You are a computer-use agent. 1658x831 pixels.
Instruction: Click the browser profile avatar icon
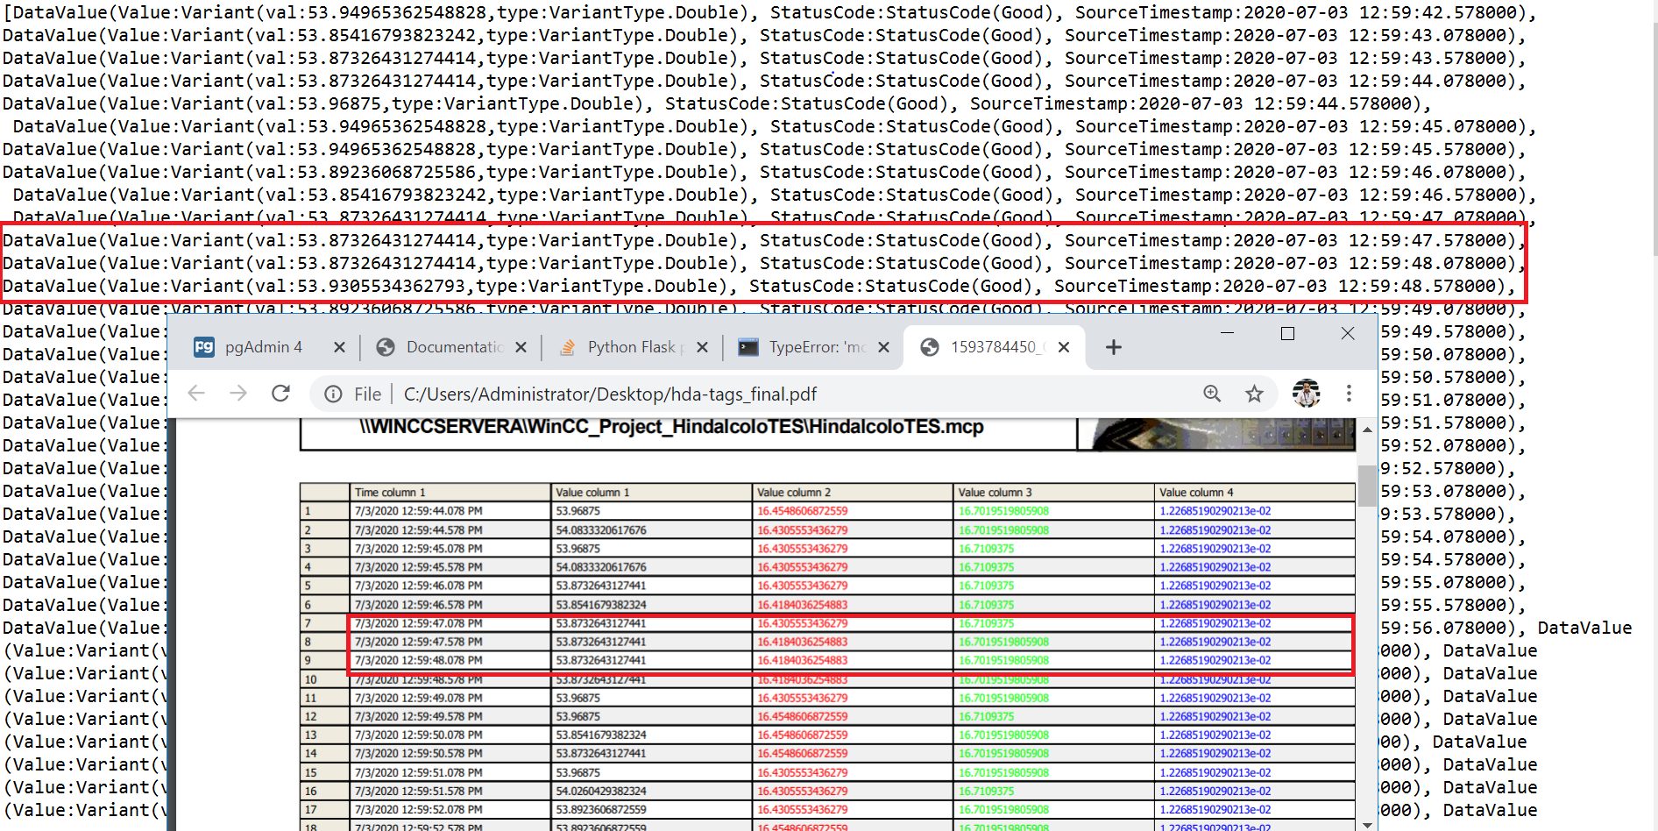[x=1306, y=393]
